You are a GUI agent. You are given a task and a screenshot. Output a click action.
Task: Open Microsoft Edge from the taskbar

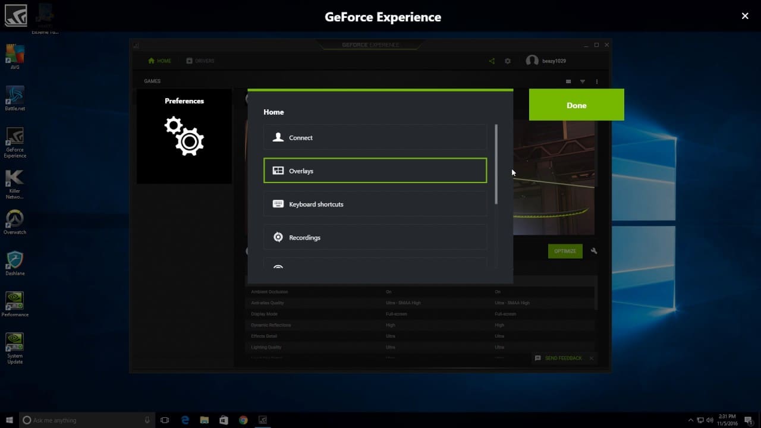[x=185, y=420]
